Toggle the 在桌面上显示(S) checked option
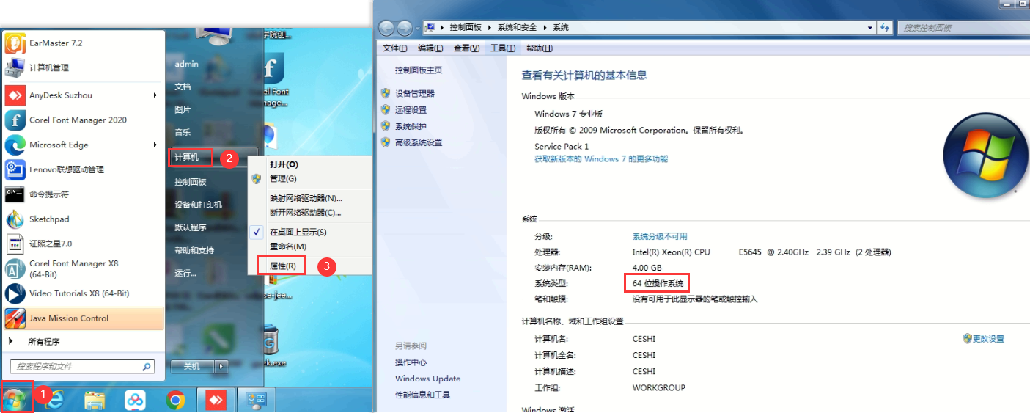The height and width of the screenshot is (413, 1030). click(x=298, y=232)
